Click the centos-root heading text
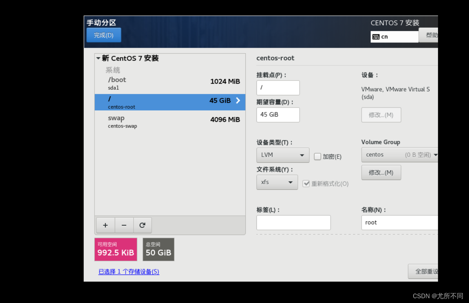The height and width of the screenshot is (303, 469). click(275, 58)
